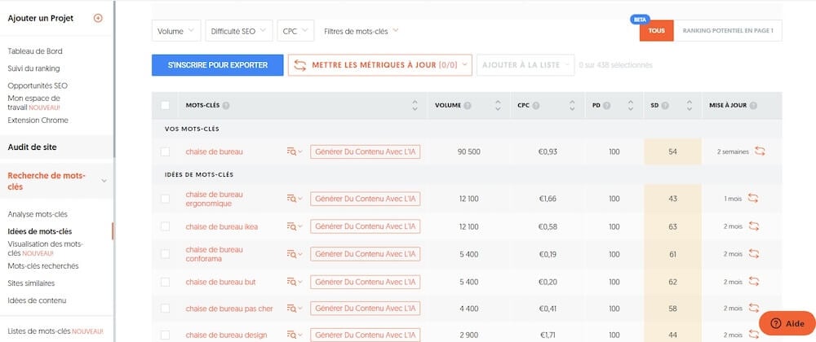Click help icon next to VOLUME header
The width and height of the screenshot is (816, 342).
pos(468,105)
